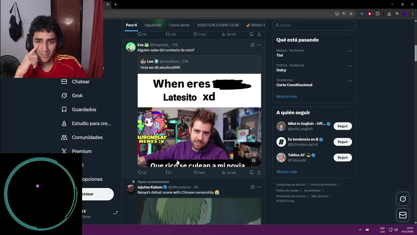Bookmark this page with star icon
Screen dimensions: 417x235
coord(351,14)
